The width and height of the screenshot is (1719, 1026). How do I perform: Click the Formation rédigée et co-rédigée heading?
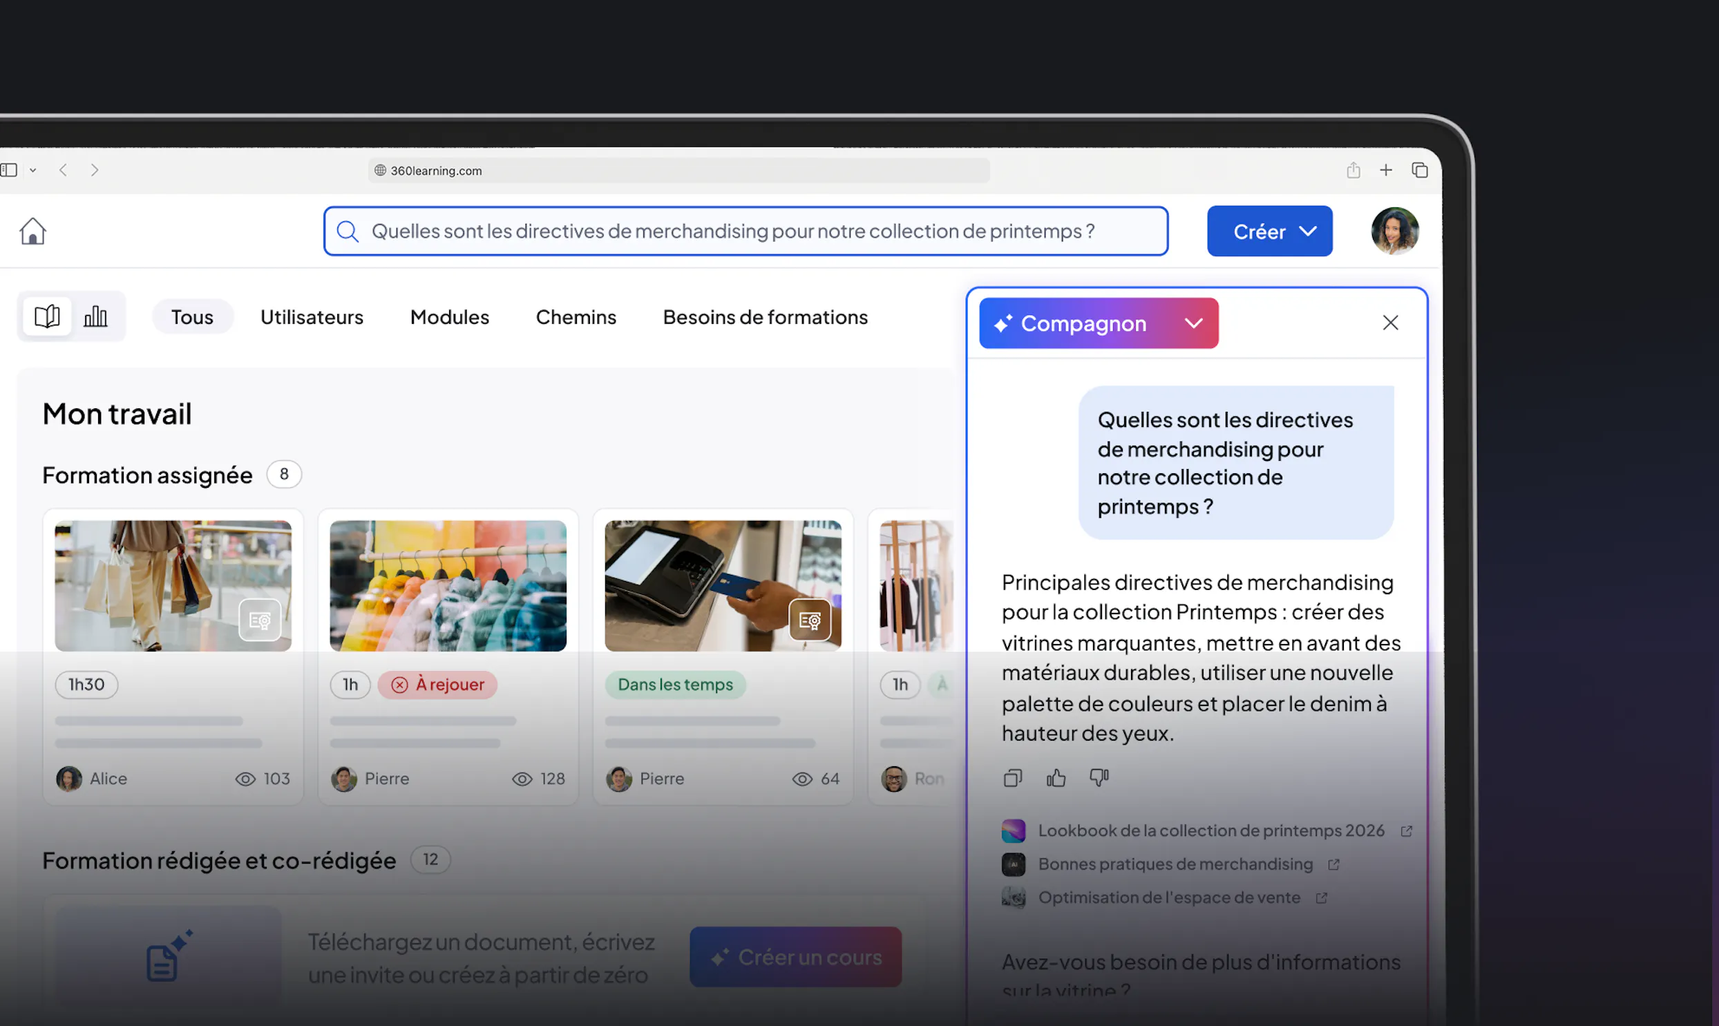click(219, 860)
